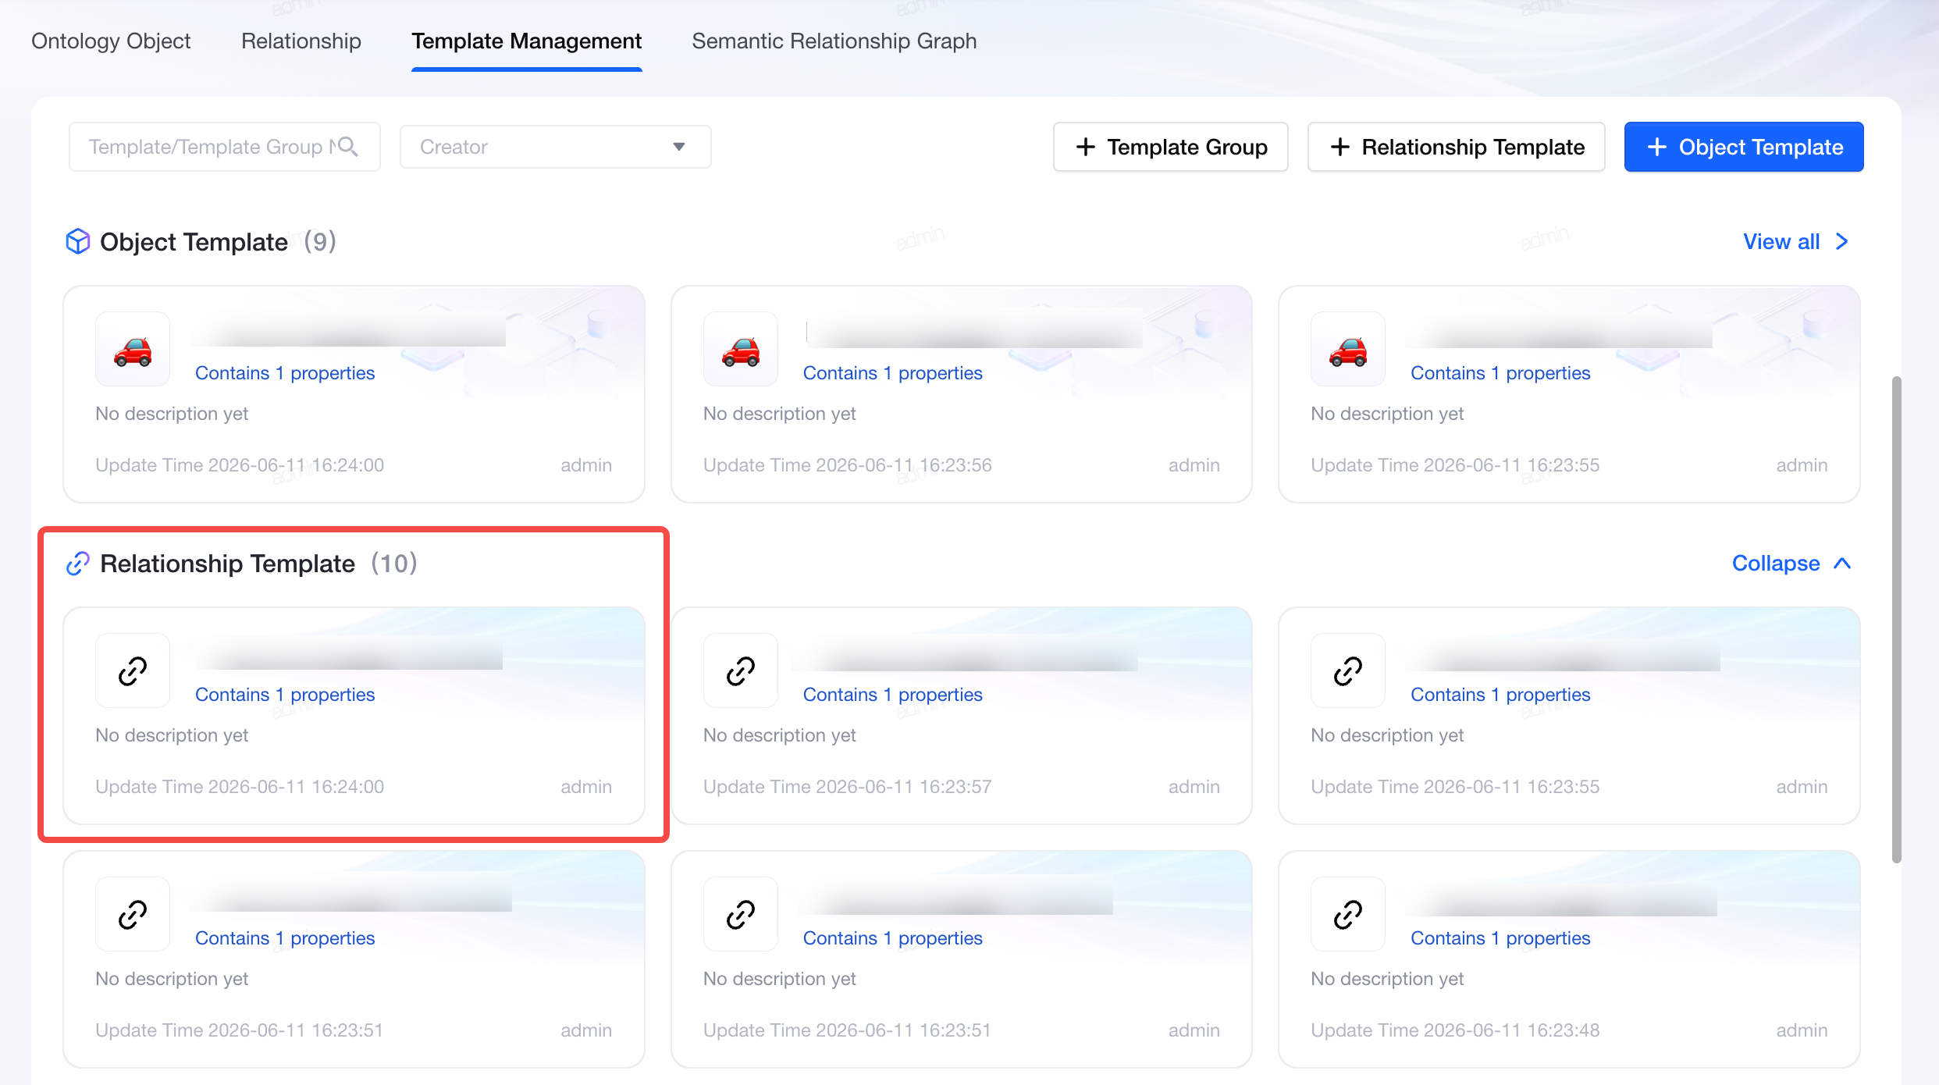Click the link icon beside Relationship Template heading
The width and height of the screenshot is (1939, 1085).
78,564
